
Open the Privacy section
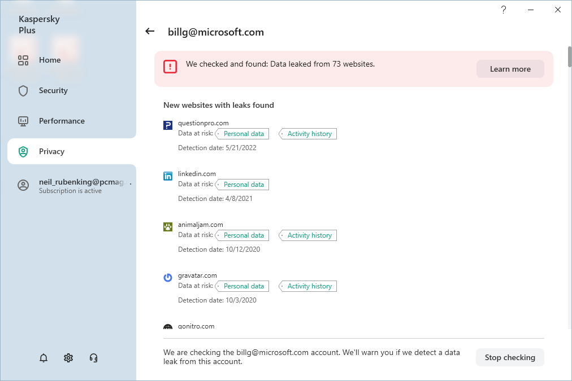(51, 151)
